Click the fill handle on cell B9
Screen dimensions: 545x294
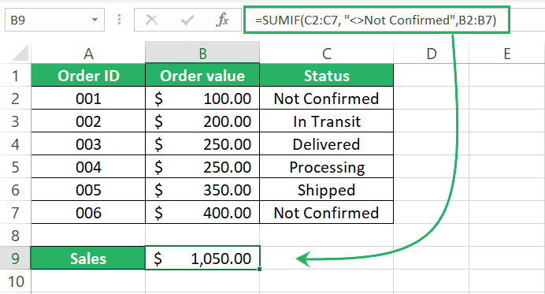pos(260,269)
